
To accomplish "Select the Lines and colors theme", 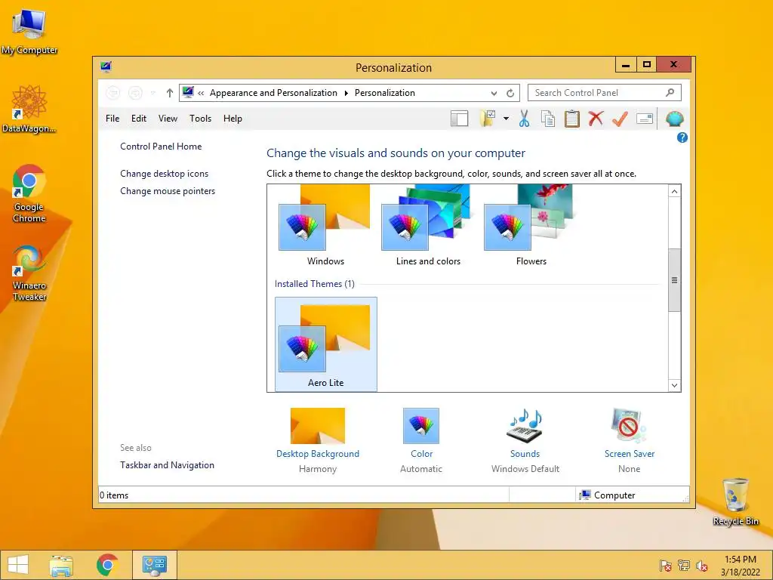I will [x=429, y=227].
